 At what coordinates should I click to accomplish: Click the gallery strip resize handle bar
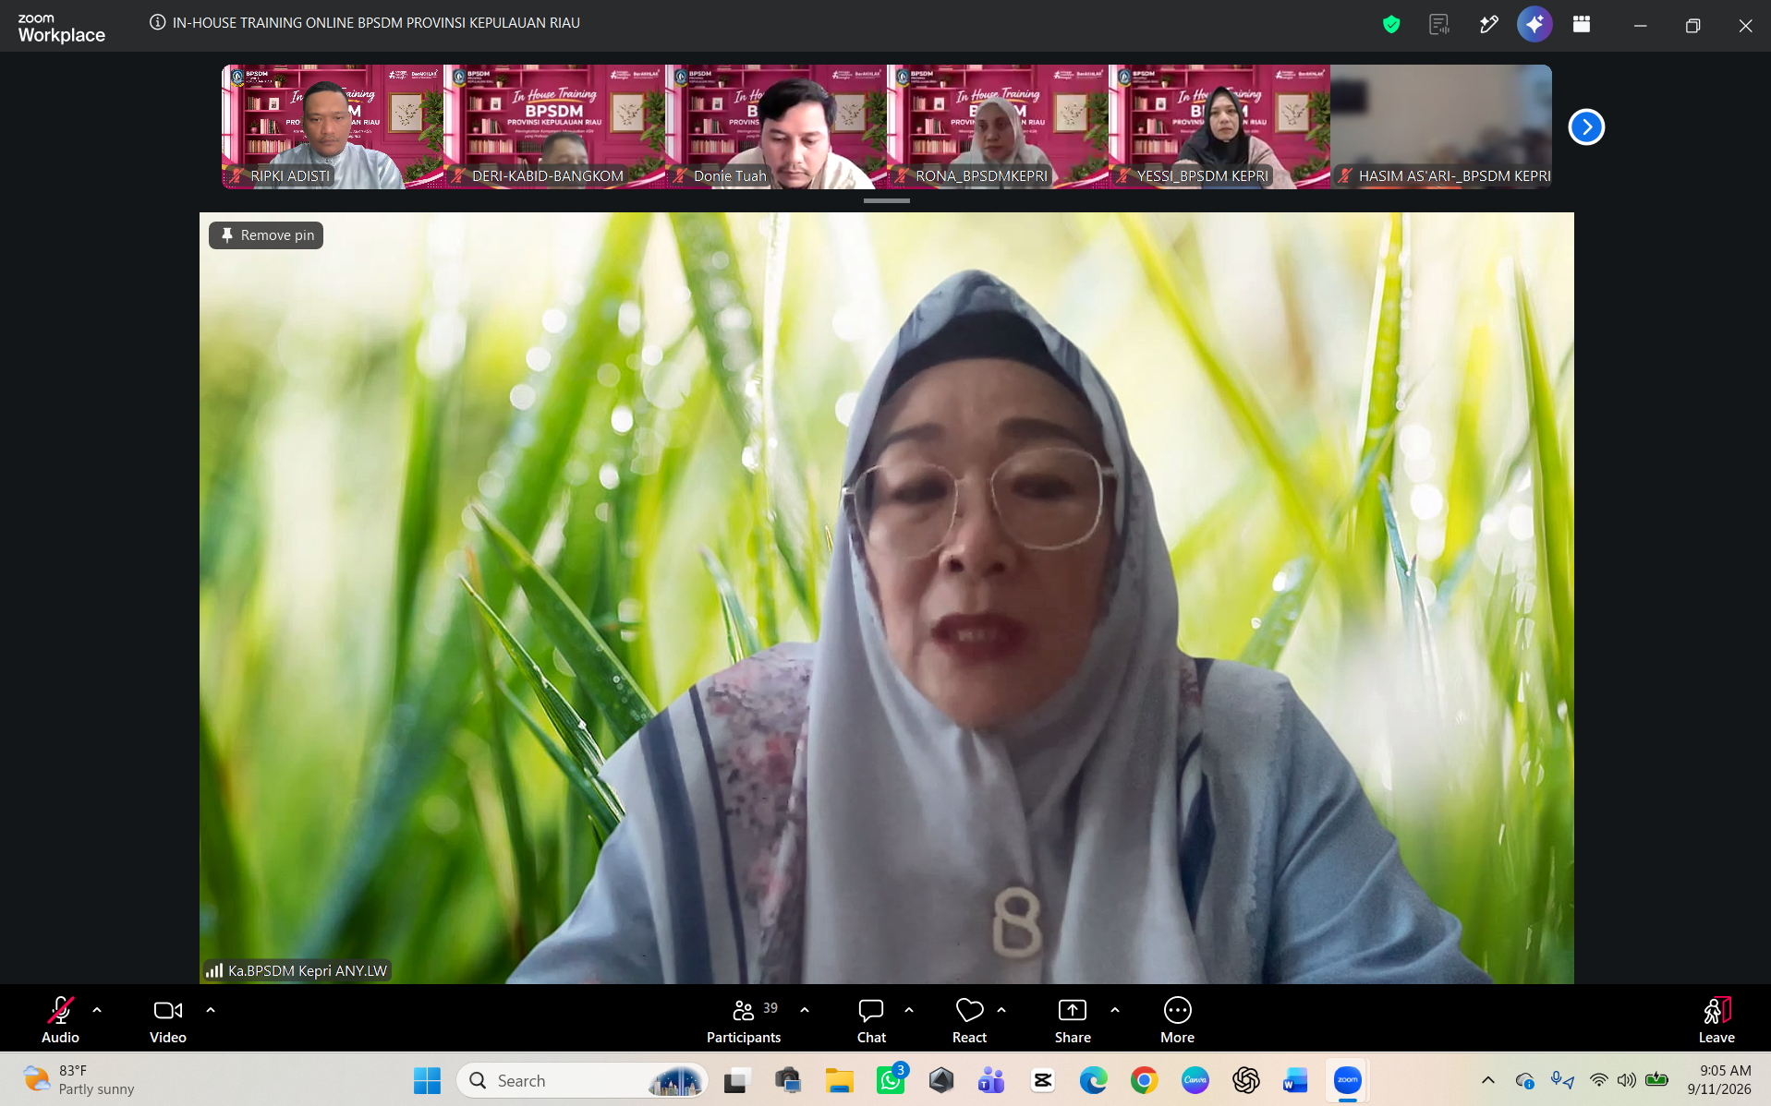887,200
